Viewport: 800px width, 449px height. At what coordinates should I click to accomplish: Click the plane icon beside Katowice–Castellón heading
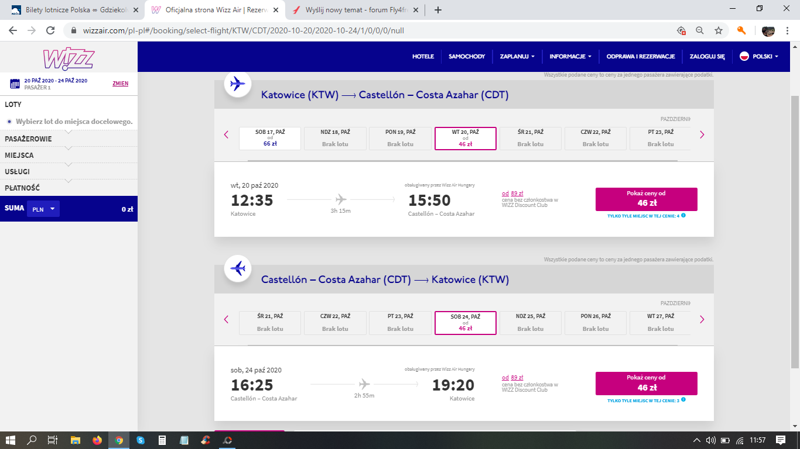(238, 84)
